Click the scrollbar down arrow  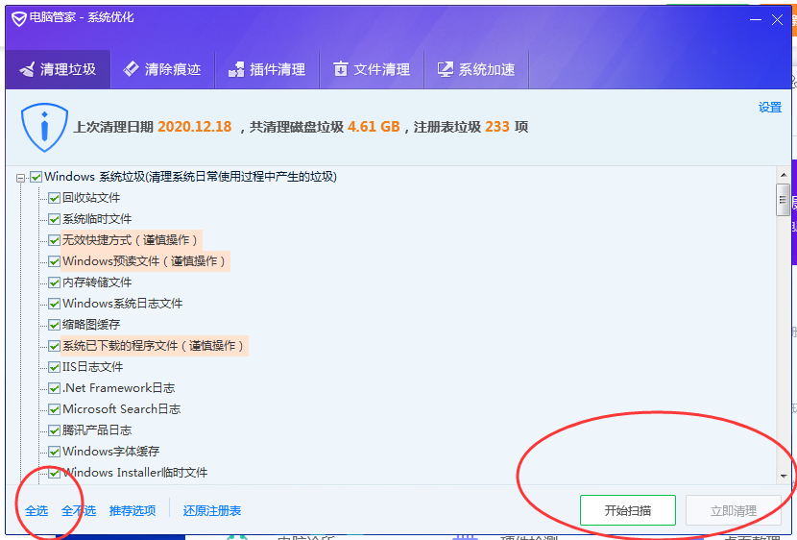click(783, 476)
